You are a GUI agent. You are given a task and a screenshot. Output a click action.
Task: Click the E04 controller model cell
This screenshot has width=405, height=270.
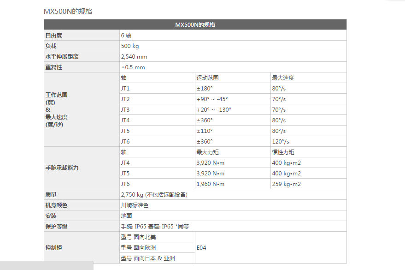pos(201,248)
